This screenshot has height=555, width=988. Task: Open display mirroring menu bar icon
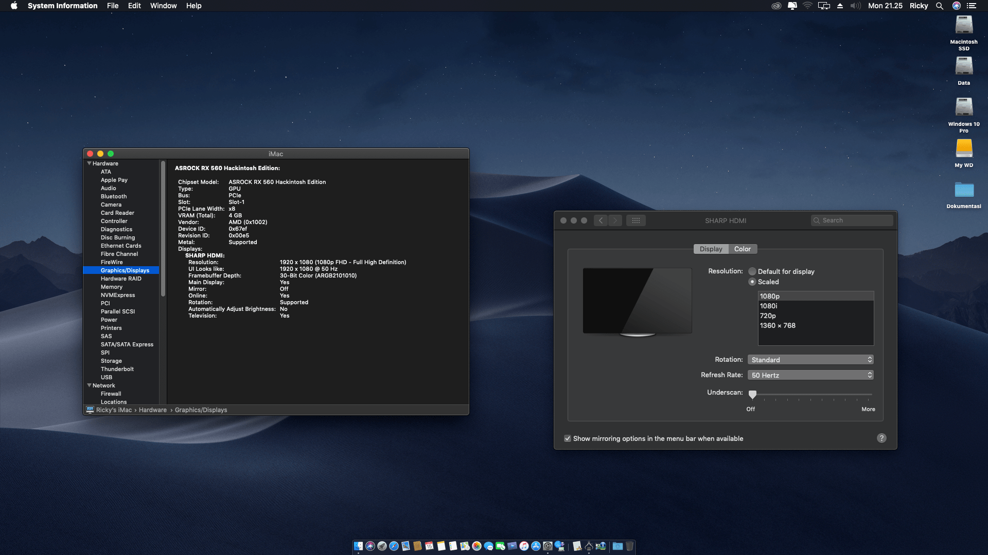coord(824,6)
